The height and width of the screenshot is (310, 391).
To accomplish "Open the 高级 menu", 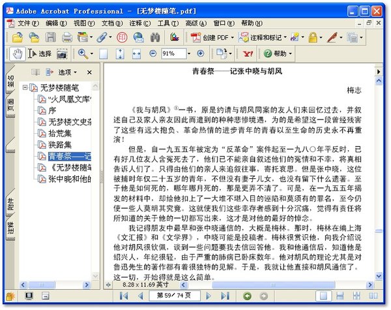I will coord(195,23).
